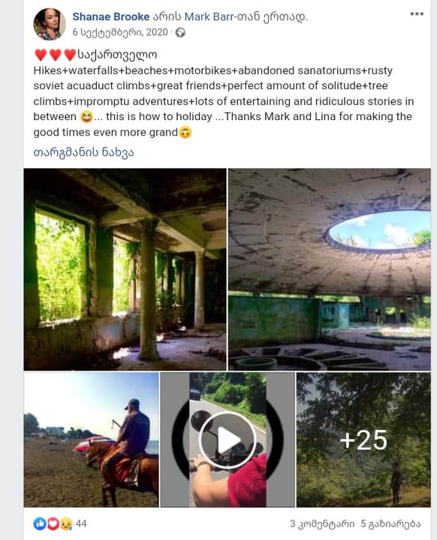Click the three red hearts in the post
The image size is (437, 540).
55,55
